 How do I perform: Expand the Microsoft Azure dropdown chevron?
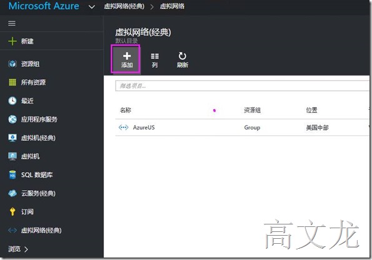tap(91, 7)
